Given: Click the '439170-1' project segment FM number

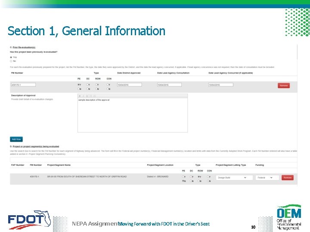Looking at the screenshot, I should [x=34, y=177].
